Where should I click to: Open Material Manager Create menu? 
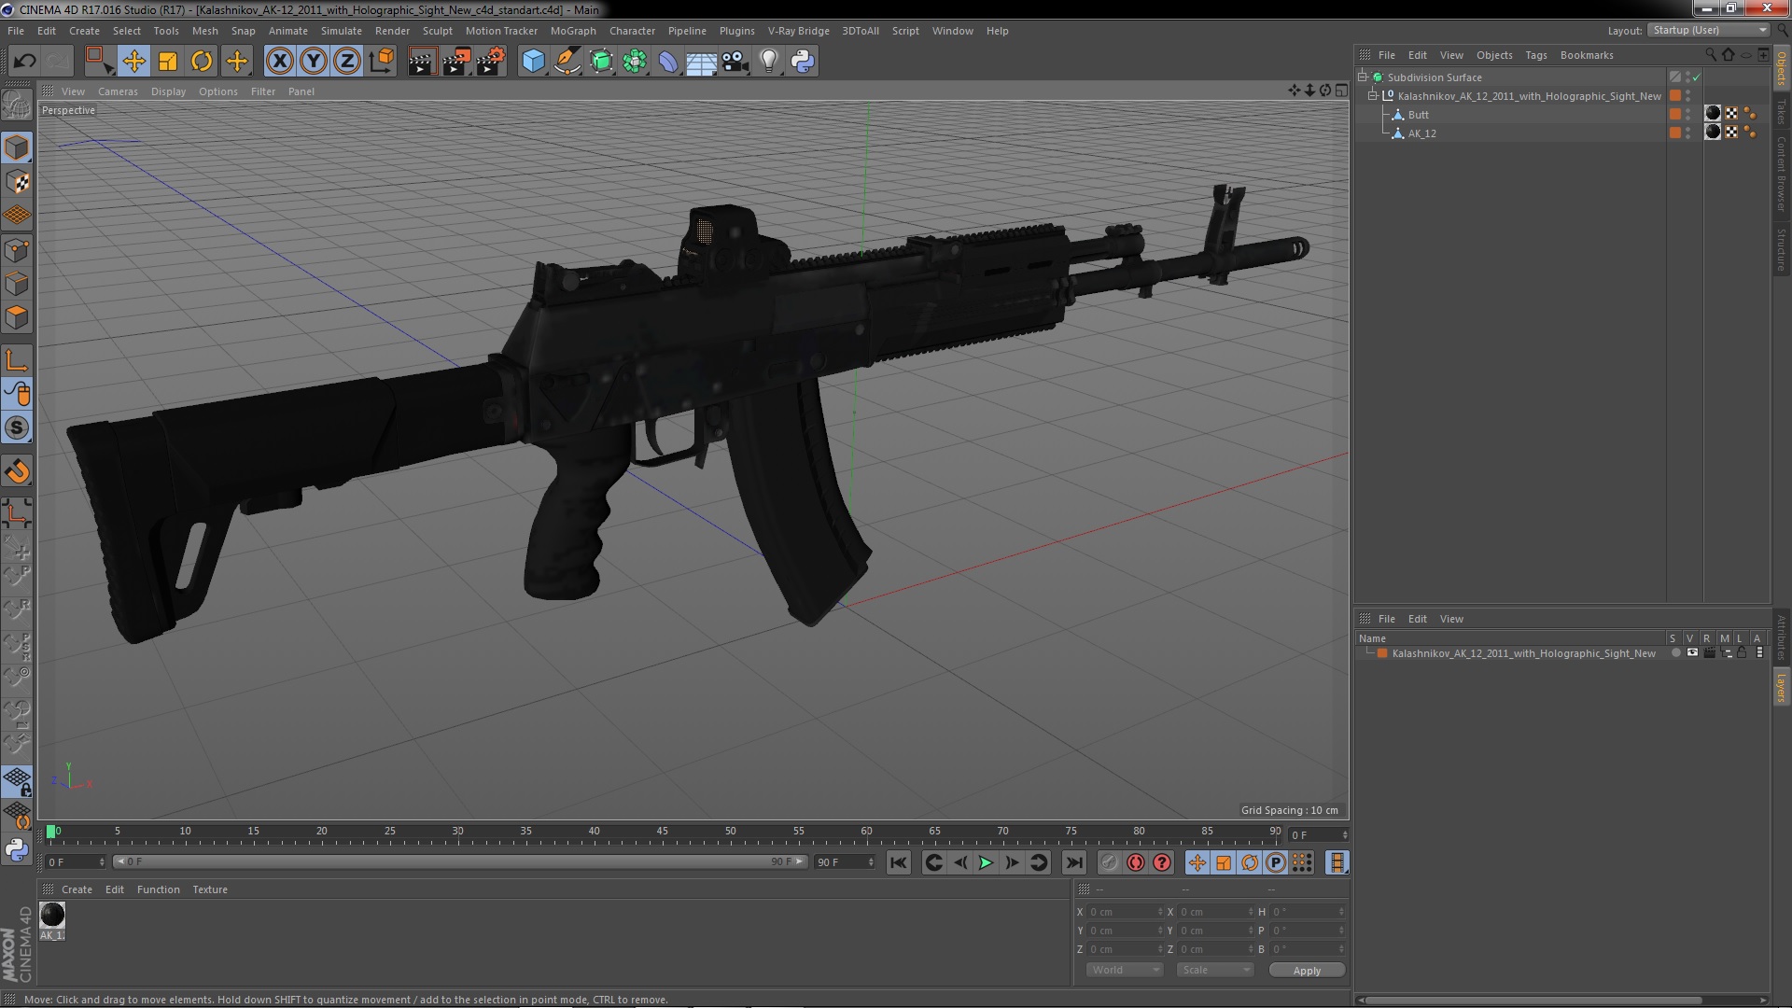pyautogui.click(x=77, y=889)
